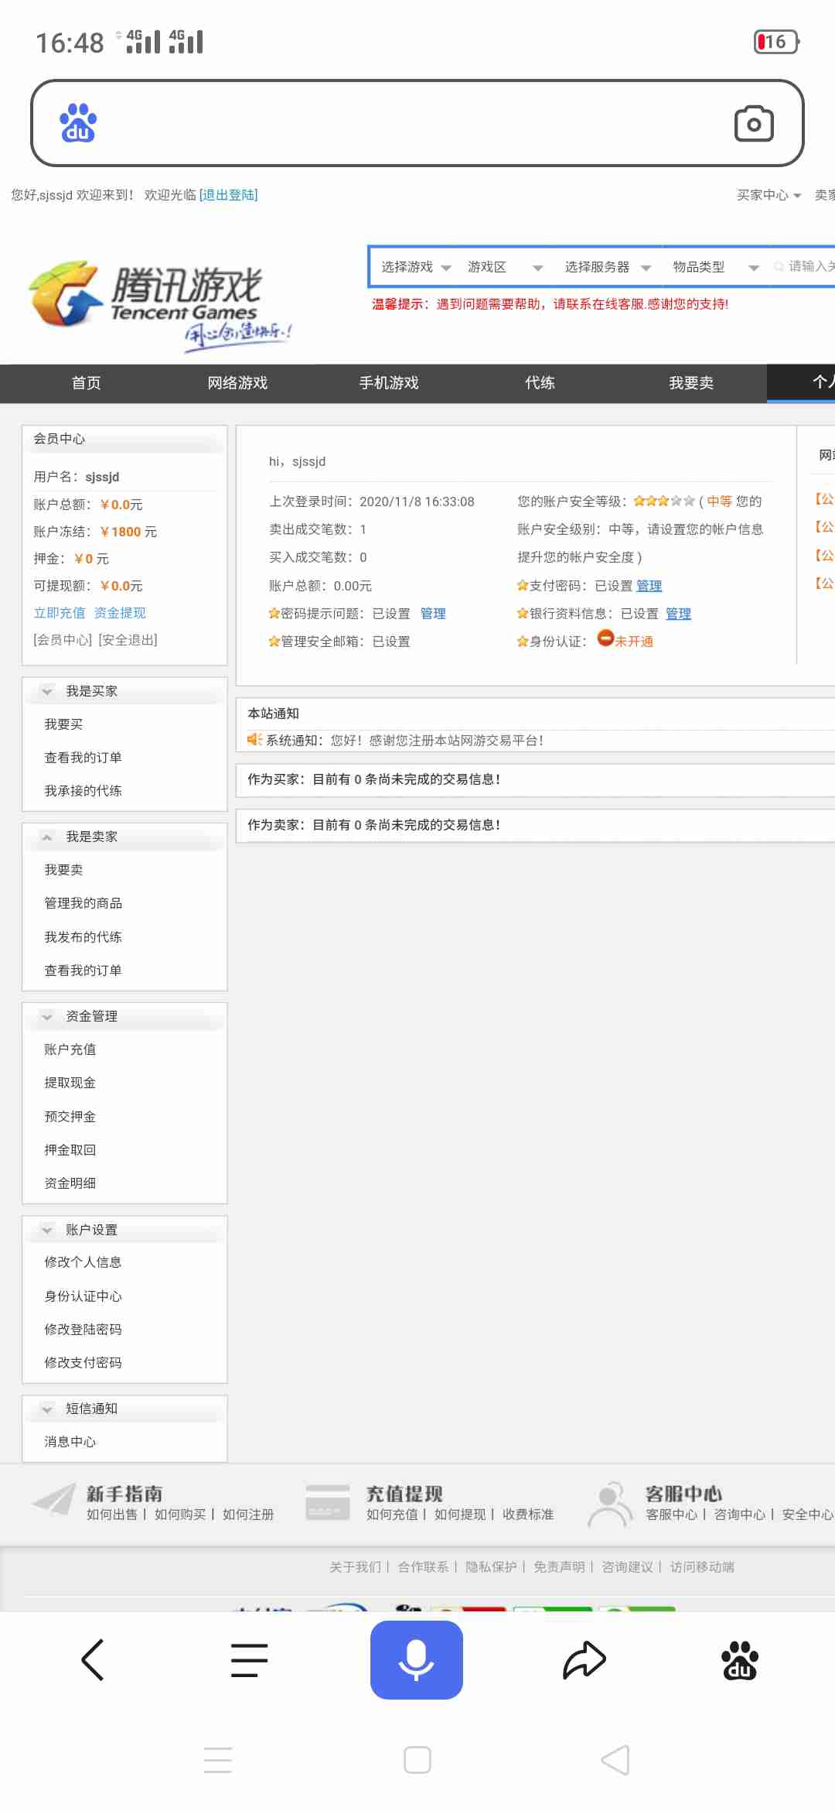835x1811 pixels.
Task: Tap star icon beside 密码提示问题
Action: click(x=274, y=614)
